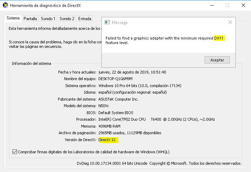Maximize the DirectX diagnostic window

click(227, 5)
